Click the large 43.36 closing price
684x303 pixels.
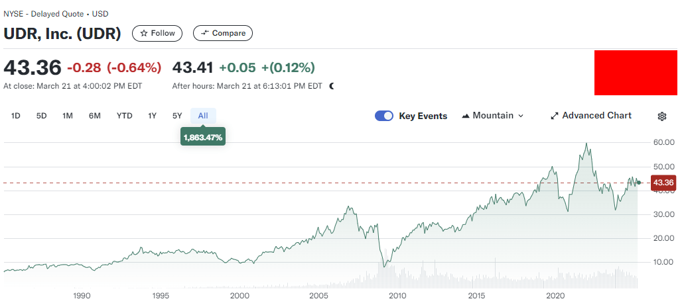(x=33, y=68)
